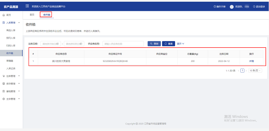Viewport: 269px width, 131px height.
Task: Open 入库记录 in the sidebar
Action: pos(11,69)
